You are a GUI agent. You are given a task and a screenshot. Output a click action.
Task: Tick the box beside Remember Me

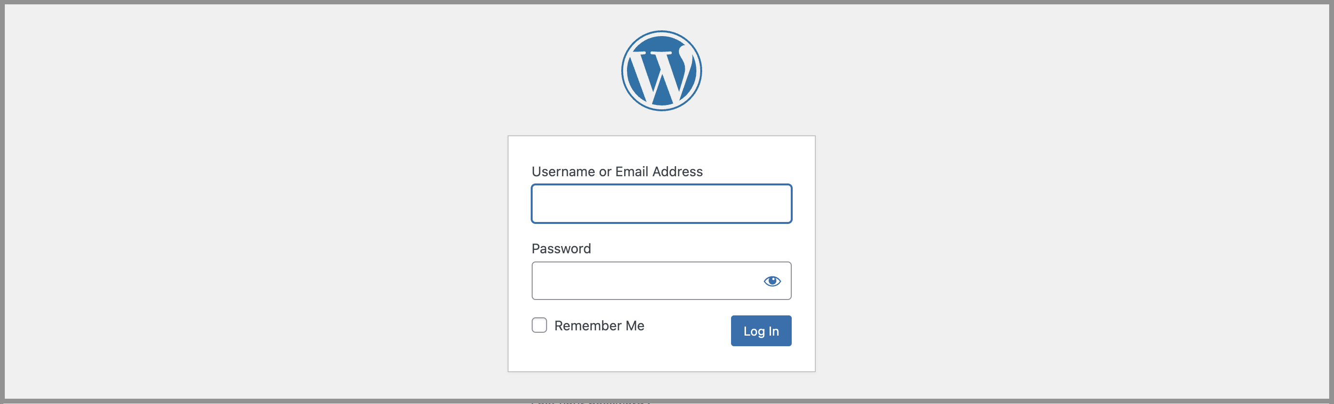point(539,326)
